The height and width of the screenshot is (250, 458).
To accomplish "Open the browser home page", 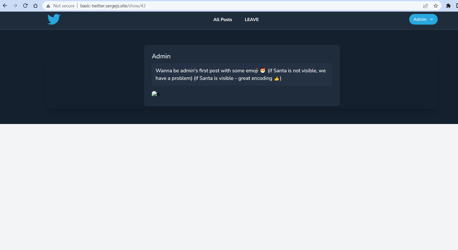I will pos(36,6).
